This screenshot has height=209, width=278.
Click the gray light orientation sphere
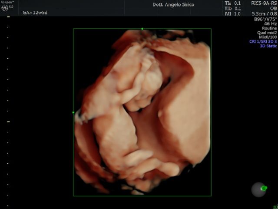pyautogui.click(x=259, y=189)
